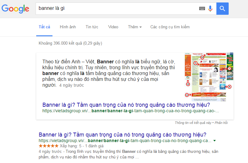Select the Tất cả tab
Viewport: 248px width, 163px height.
tap(44, 27)
